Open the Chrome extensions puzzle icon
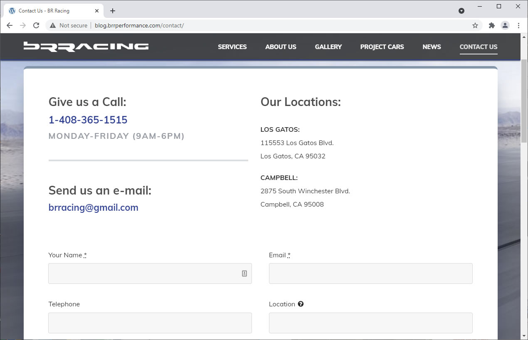 (x=492, y=25)
